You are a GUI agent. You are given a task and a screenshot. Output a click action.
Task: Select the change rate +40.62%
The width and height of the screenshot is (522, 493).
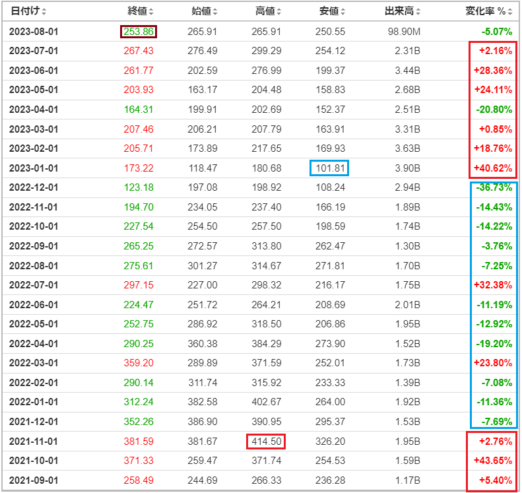click(493, 168)
